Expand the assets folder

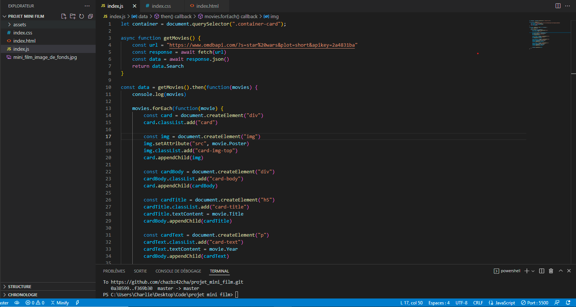click(48, 24)
